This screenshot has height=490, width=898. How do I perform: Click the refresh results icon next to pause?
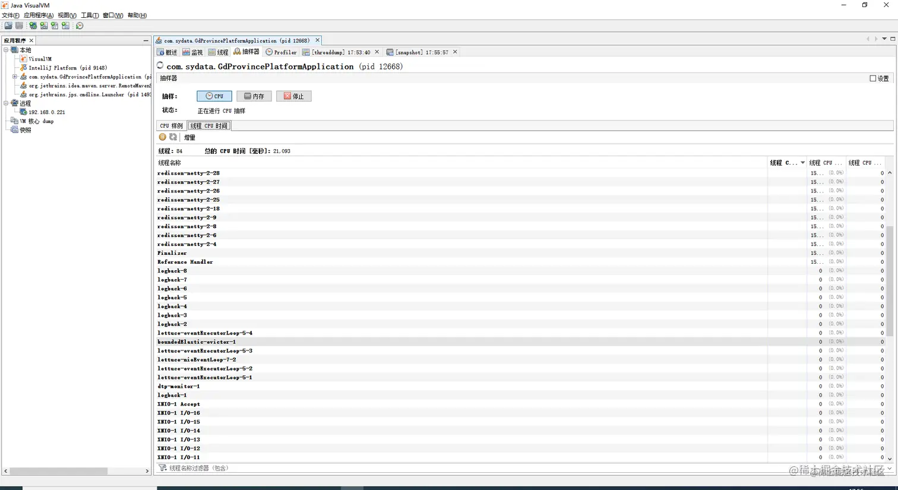173,137
